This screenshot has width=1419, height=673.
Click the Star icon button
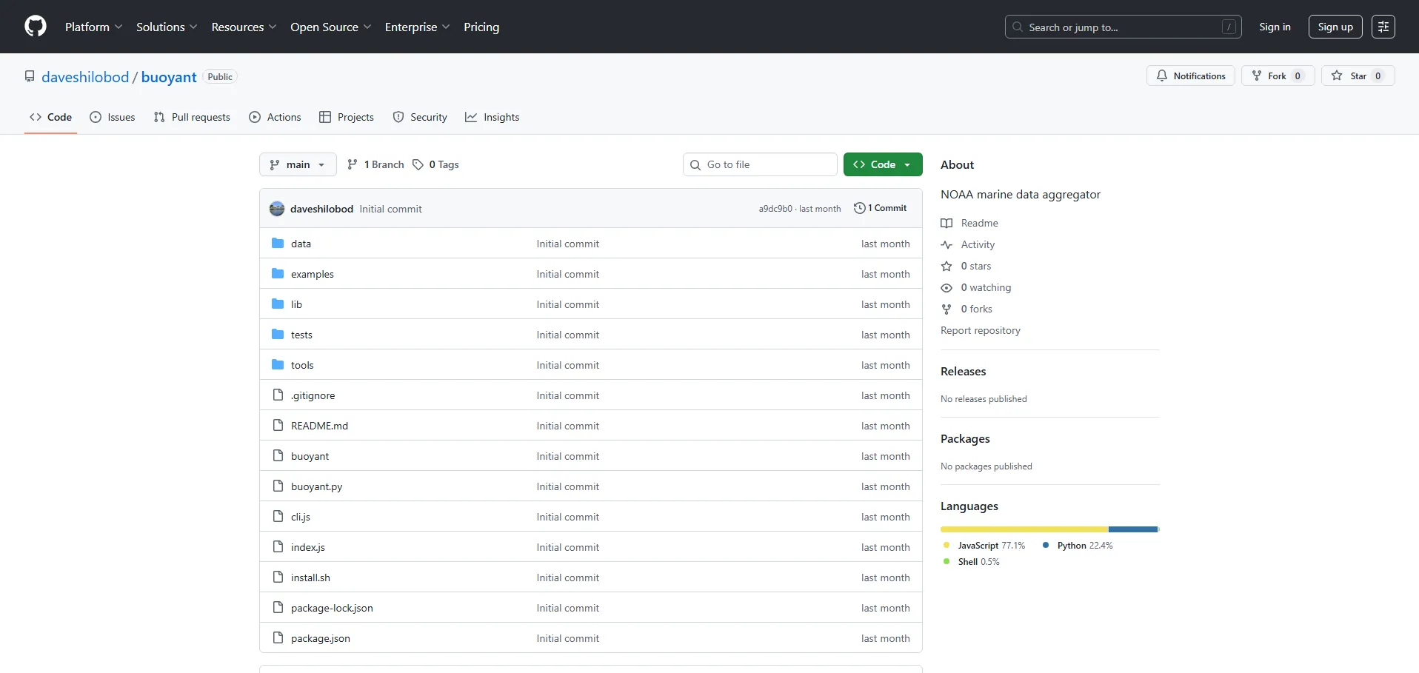[x=1337, y=76]
